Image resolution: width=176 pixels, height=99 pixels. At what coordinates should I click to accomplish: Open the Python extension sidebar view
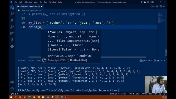12,46
